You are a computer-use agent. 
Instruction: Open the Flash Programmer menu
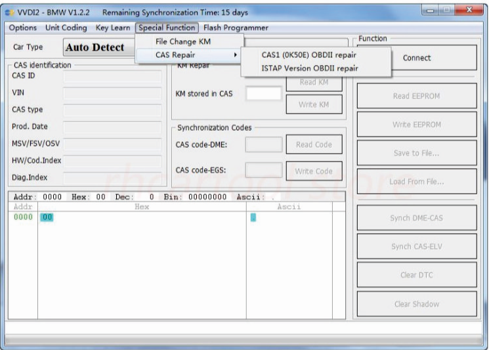click(x=236, y=28)
